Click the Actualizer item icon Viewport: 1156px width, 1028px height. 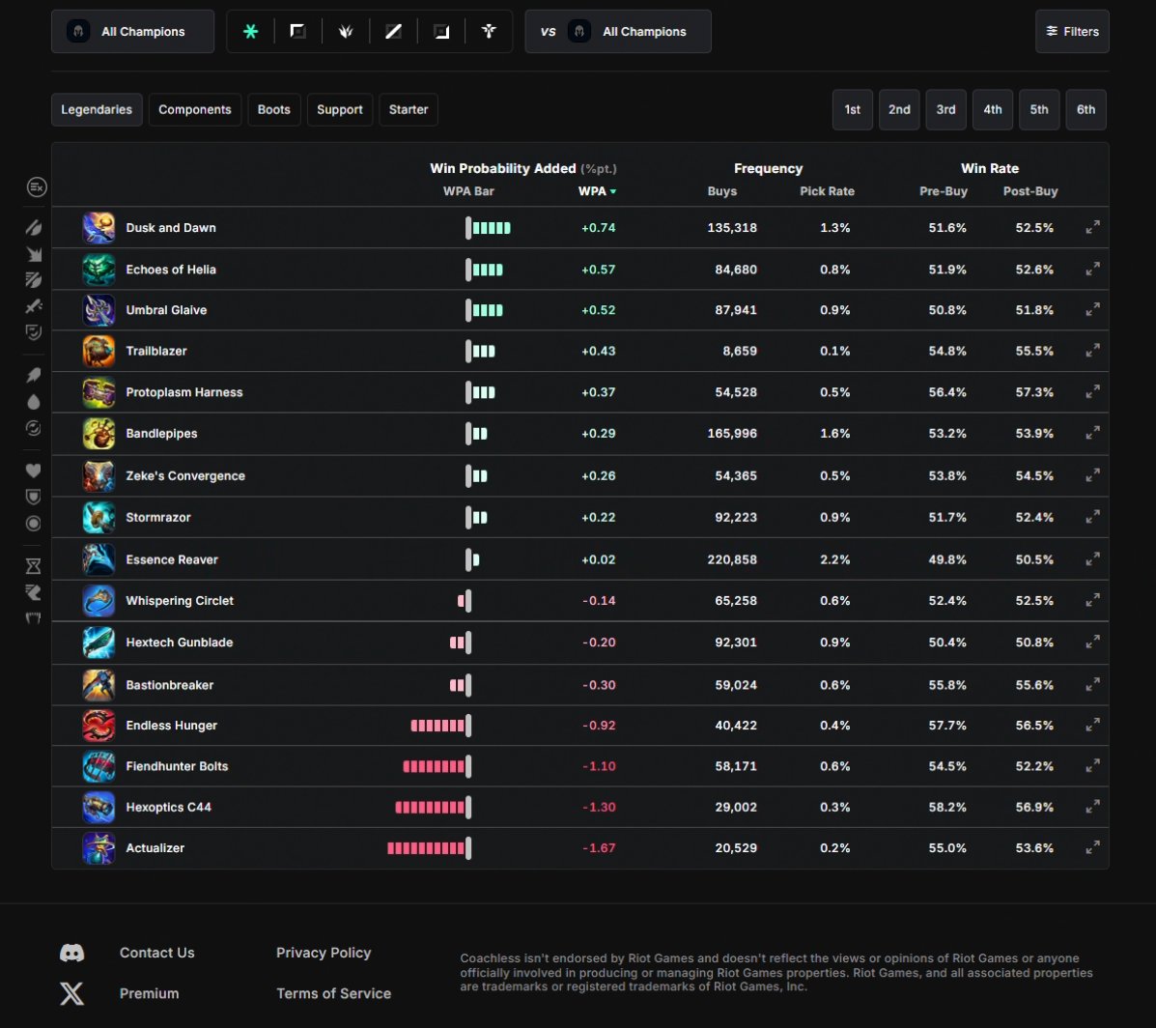(99, 848)
